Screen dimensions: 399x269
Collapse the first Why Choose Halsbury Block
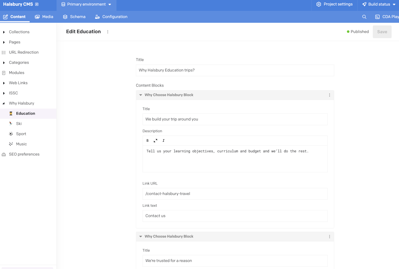click(141, 95)
